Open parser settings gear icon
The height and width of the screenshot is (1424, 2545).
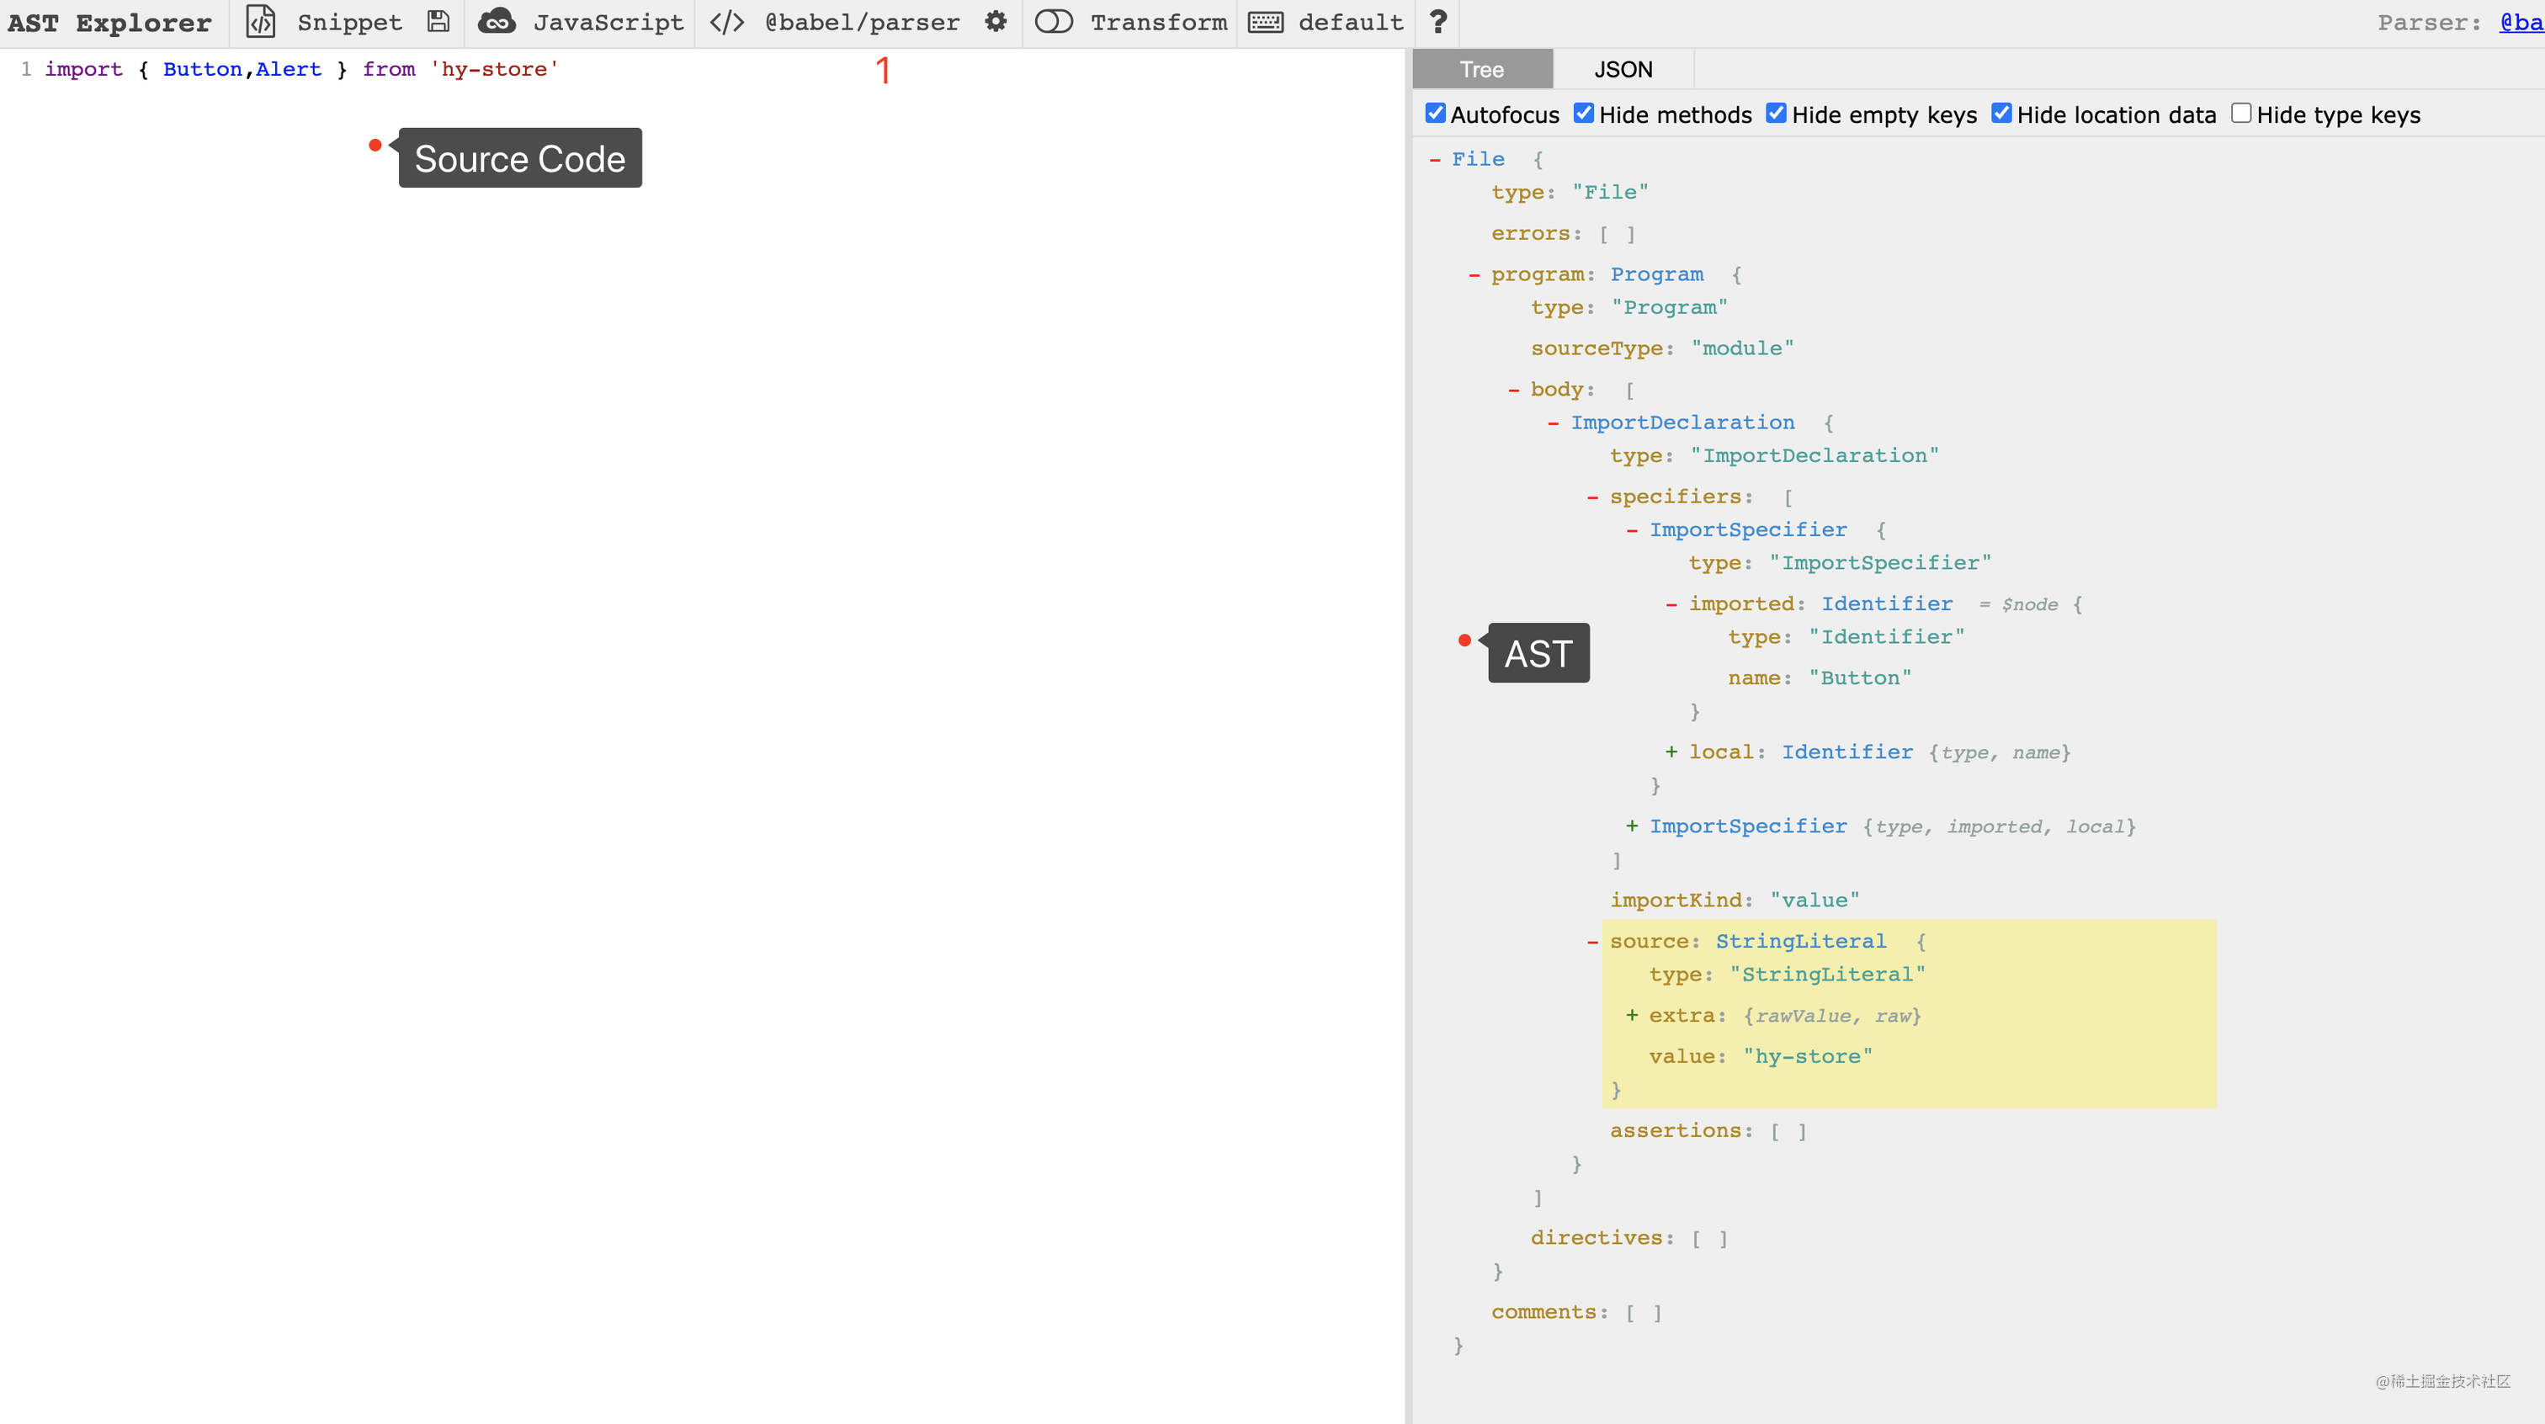996,22
